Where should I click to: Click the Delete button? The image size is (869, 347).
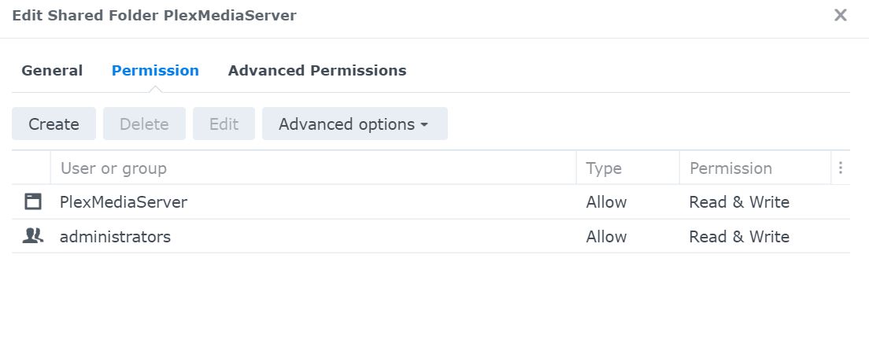[x=144, y=124]
